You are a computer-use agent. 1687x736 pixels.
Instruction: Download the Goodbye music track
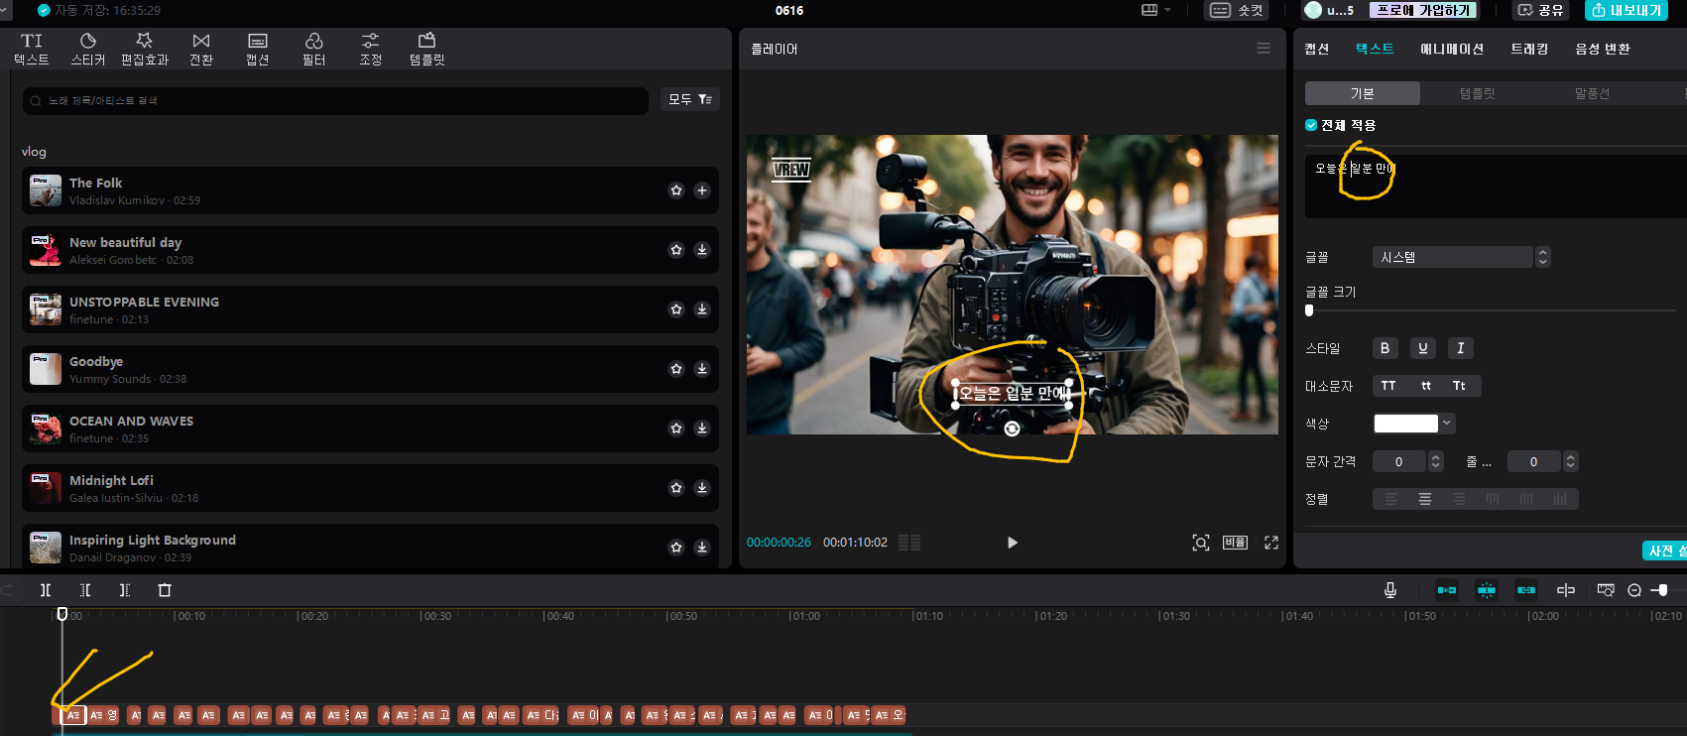click(x=702, y=369)
